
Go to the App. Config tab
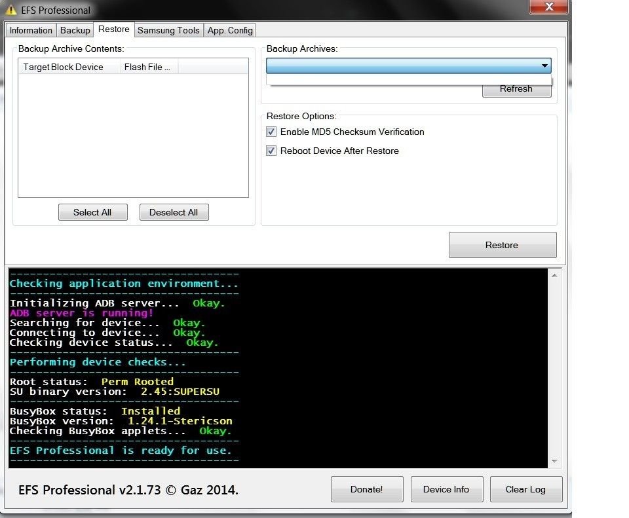tap(230, 31)
